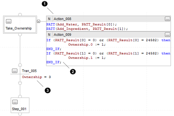Image resolution: width=174 pixels, height=116 pixels.
Task: Click the Action_009 ellipsis button
Action: 167,35
